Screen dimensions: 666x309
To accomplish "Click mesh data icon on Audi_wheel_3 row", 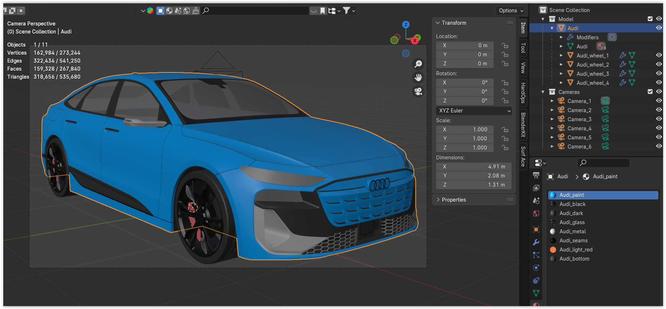I will tap(632, 74).
